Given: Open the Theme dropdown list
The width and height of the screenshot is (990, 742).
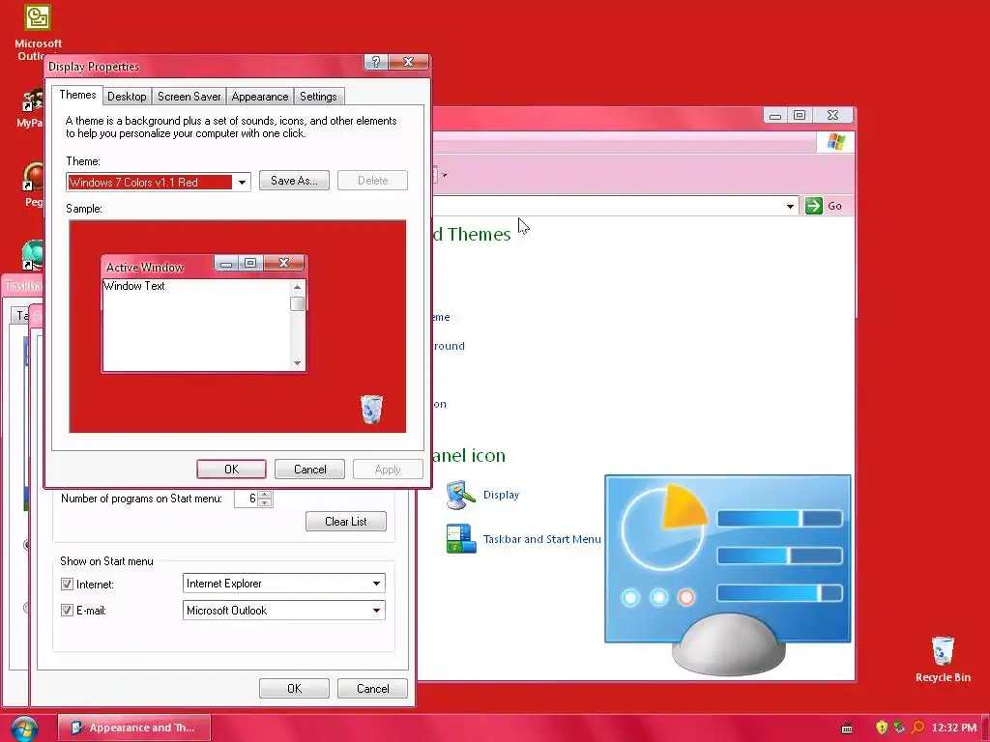Looking at the screenshot, I should (x=241, y=183).
